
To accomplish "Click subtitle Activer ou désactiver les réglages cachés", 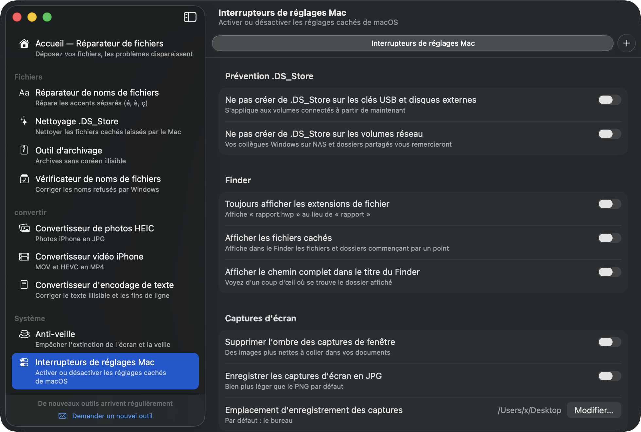I will 308,23.
